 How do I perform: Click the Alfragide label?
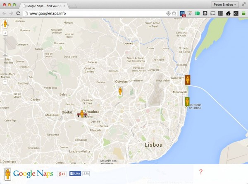95,130
